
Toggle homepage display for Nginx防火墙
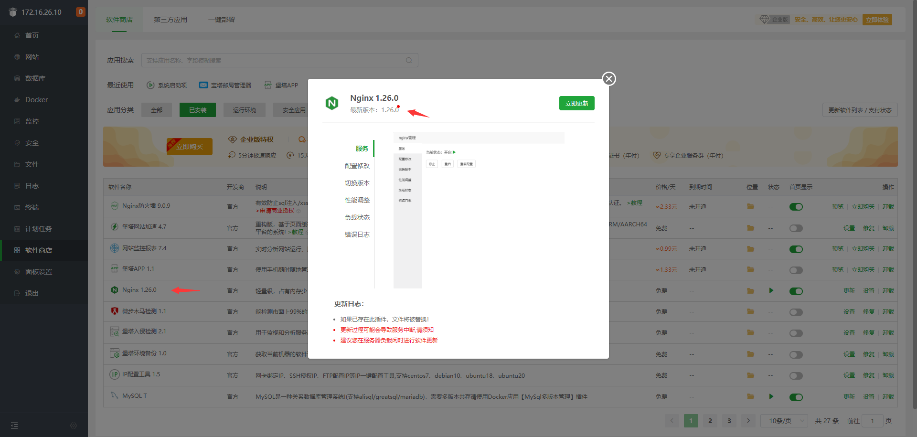click(796, 207)
